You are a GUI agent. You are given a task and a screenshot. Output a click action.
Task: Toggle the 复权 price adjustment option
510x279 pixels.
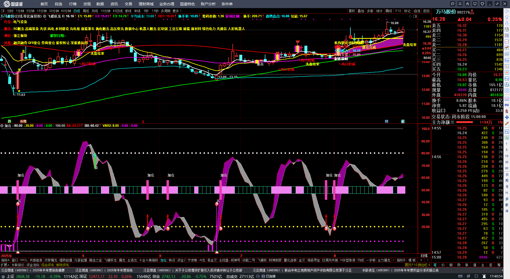pos(352,11)
